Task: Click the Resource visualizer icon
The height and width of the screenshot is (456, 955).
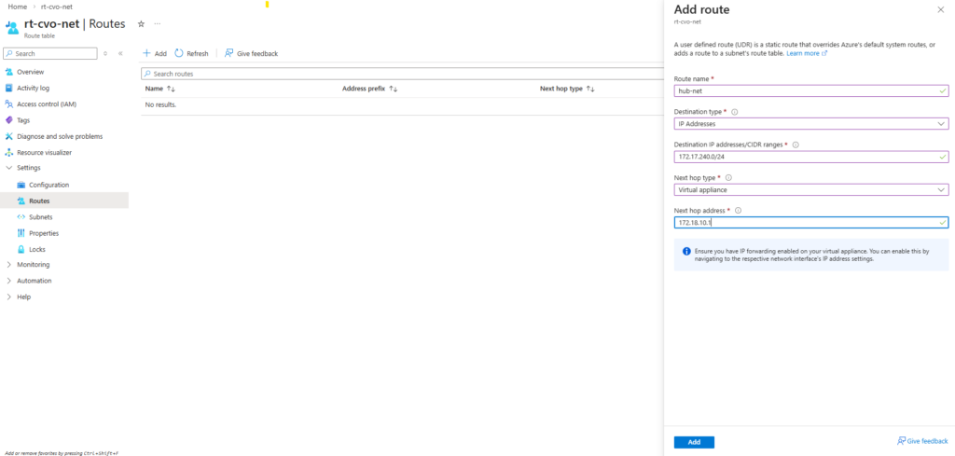Action: [x=8, y=152]
